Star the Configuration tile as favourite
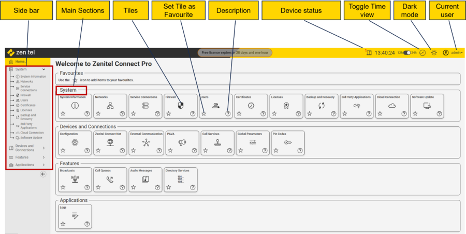This screenshot has width=466, height=234. (63, 151)
